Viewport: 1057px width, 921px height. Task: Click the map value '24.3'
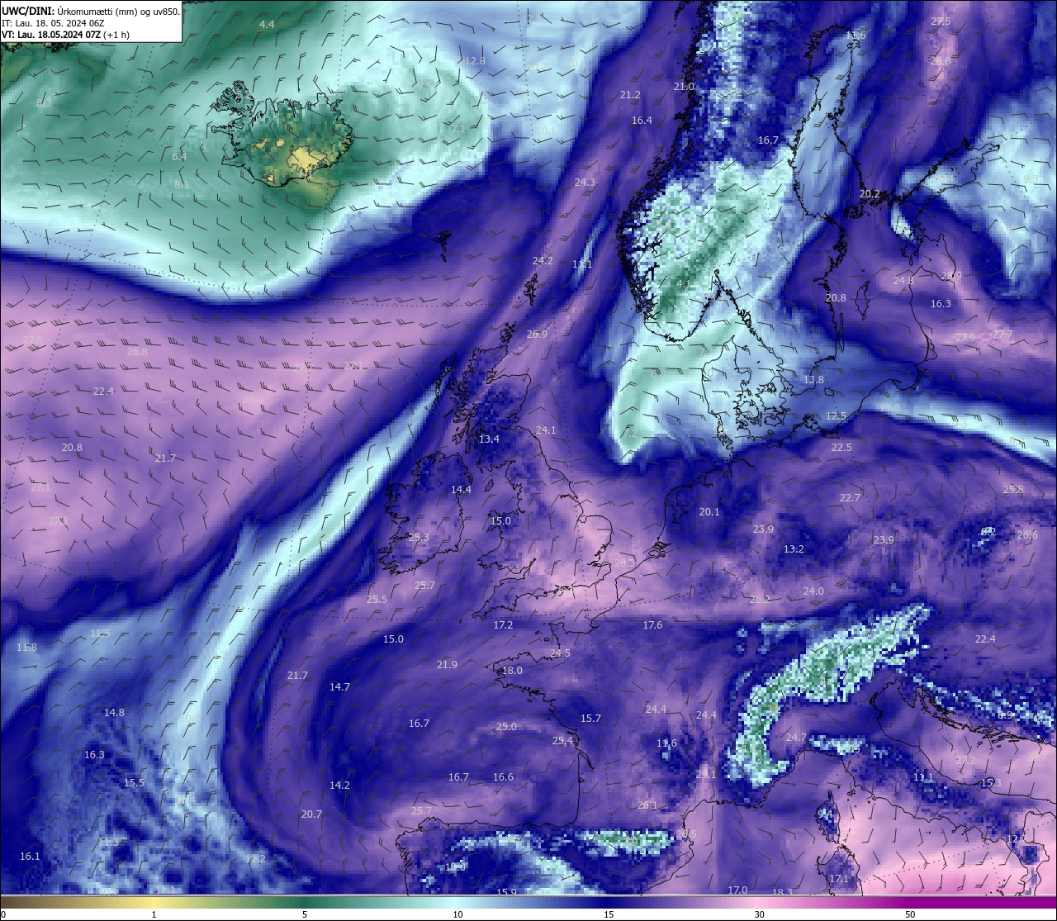pos(585,183)
